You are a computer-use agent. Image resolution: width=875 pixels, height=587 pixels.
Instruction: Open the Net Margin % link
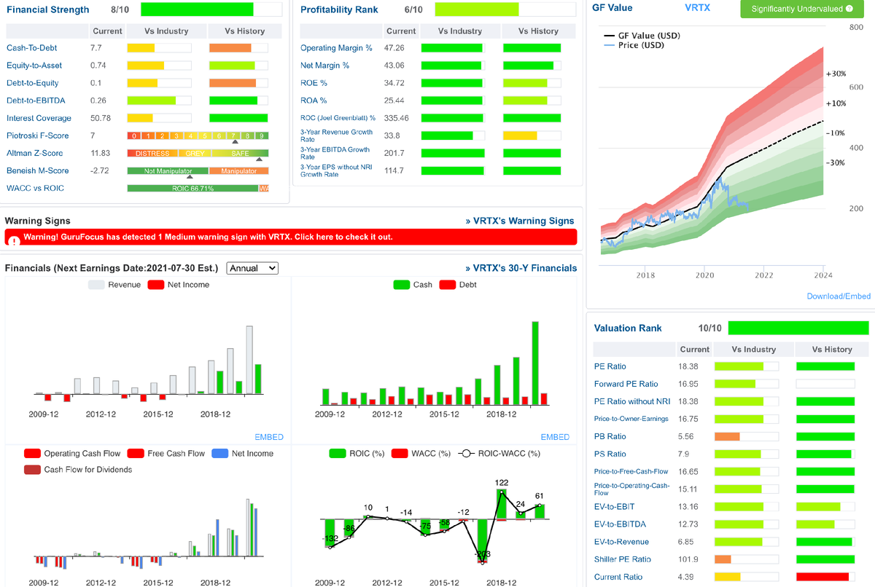pos(324,66)
